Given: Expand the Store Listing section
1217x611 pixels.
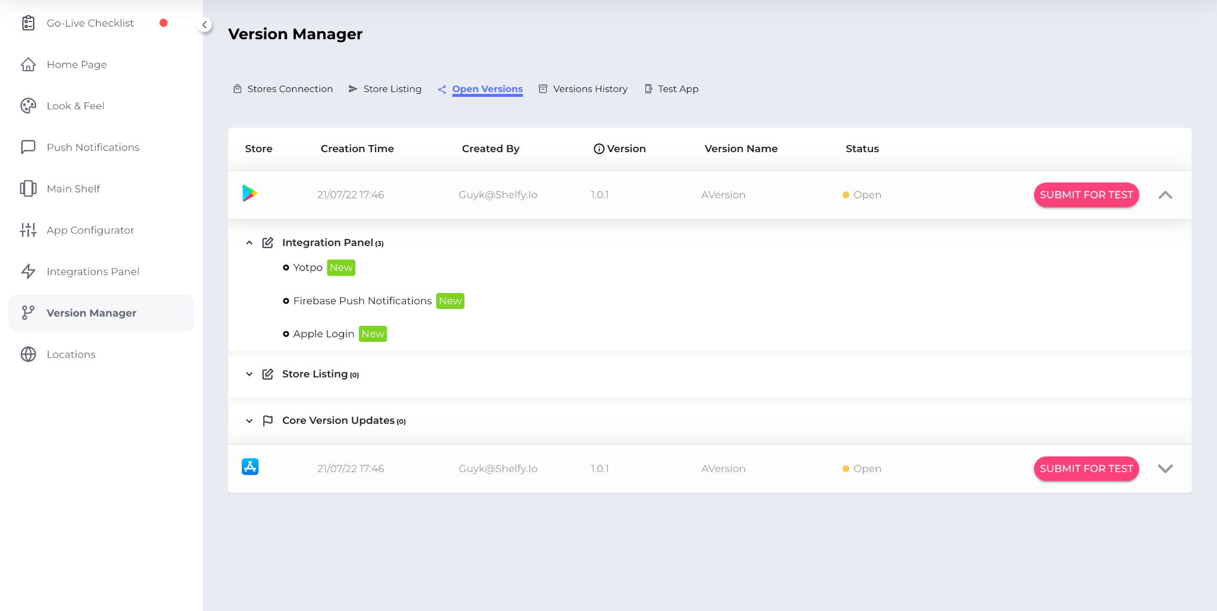Looking at the screenshot, I should [250, 374].
